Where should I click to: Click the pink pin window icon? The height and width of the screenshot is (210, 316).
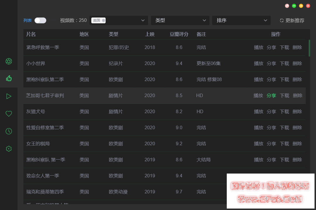pos(287,6)
